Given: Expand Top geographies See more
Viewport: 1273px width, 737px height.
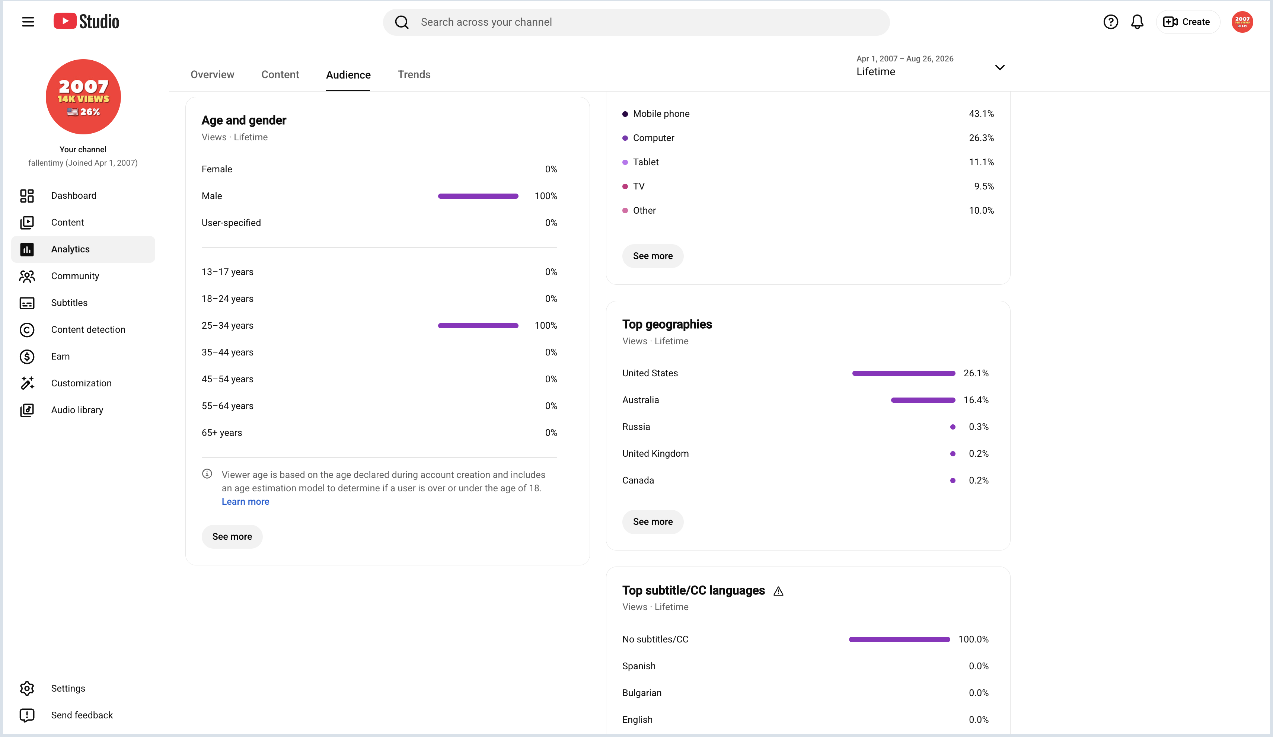Looking at the screenshot, I should pyautogui.click(x=653, y=522).
